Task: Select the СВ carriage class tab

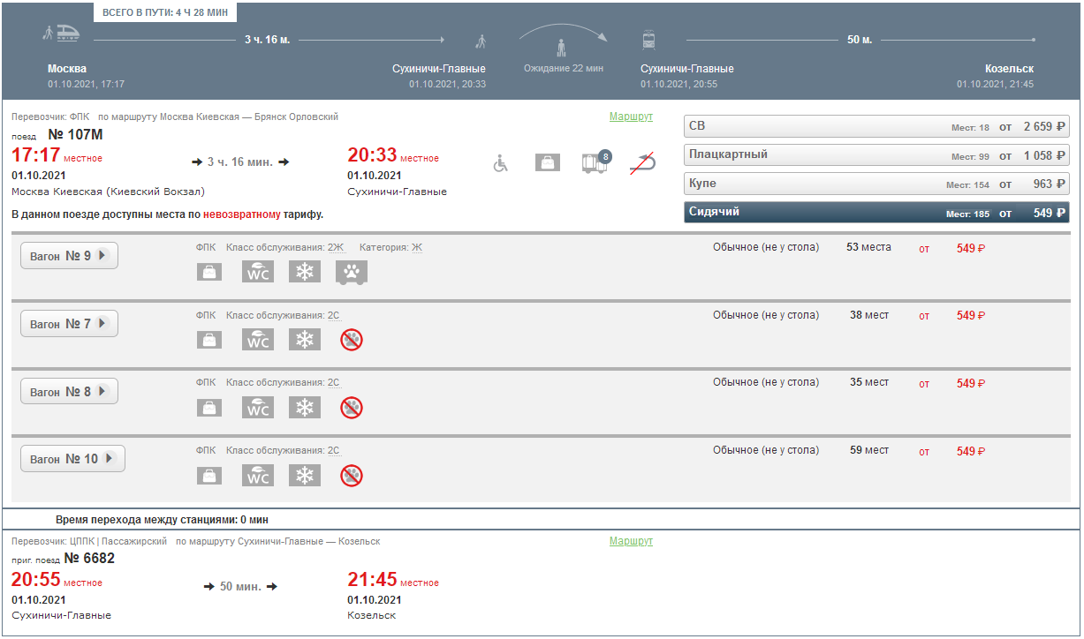Action: pyautogui.click(x=876, y=126)
